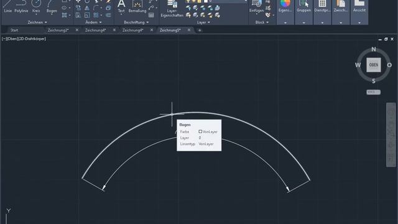Click the fillet tool in Ändern

96,8
